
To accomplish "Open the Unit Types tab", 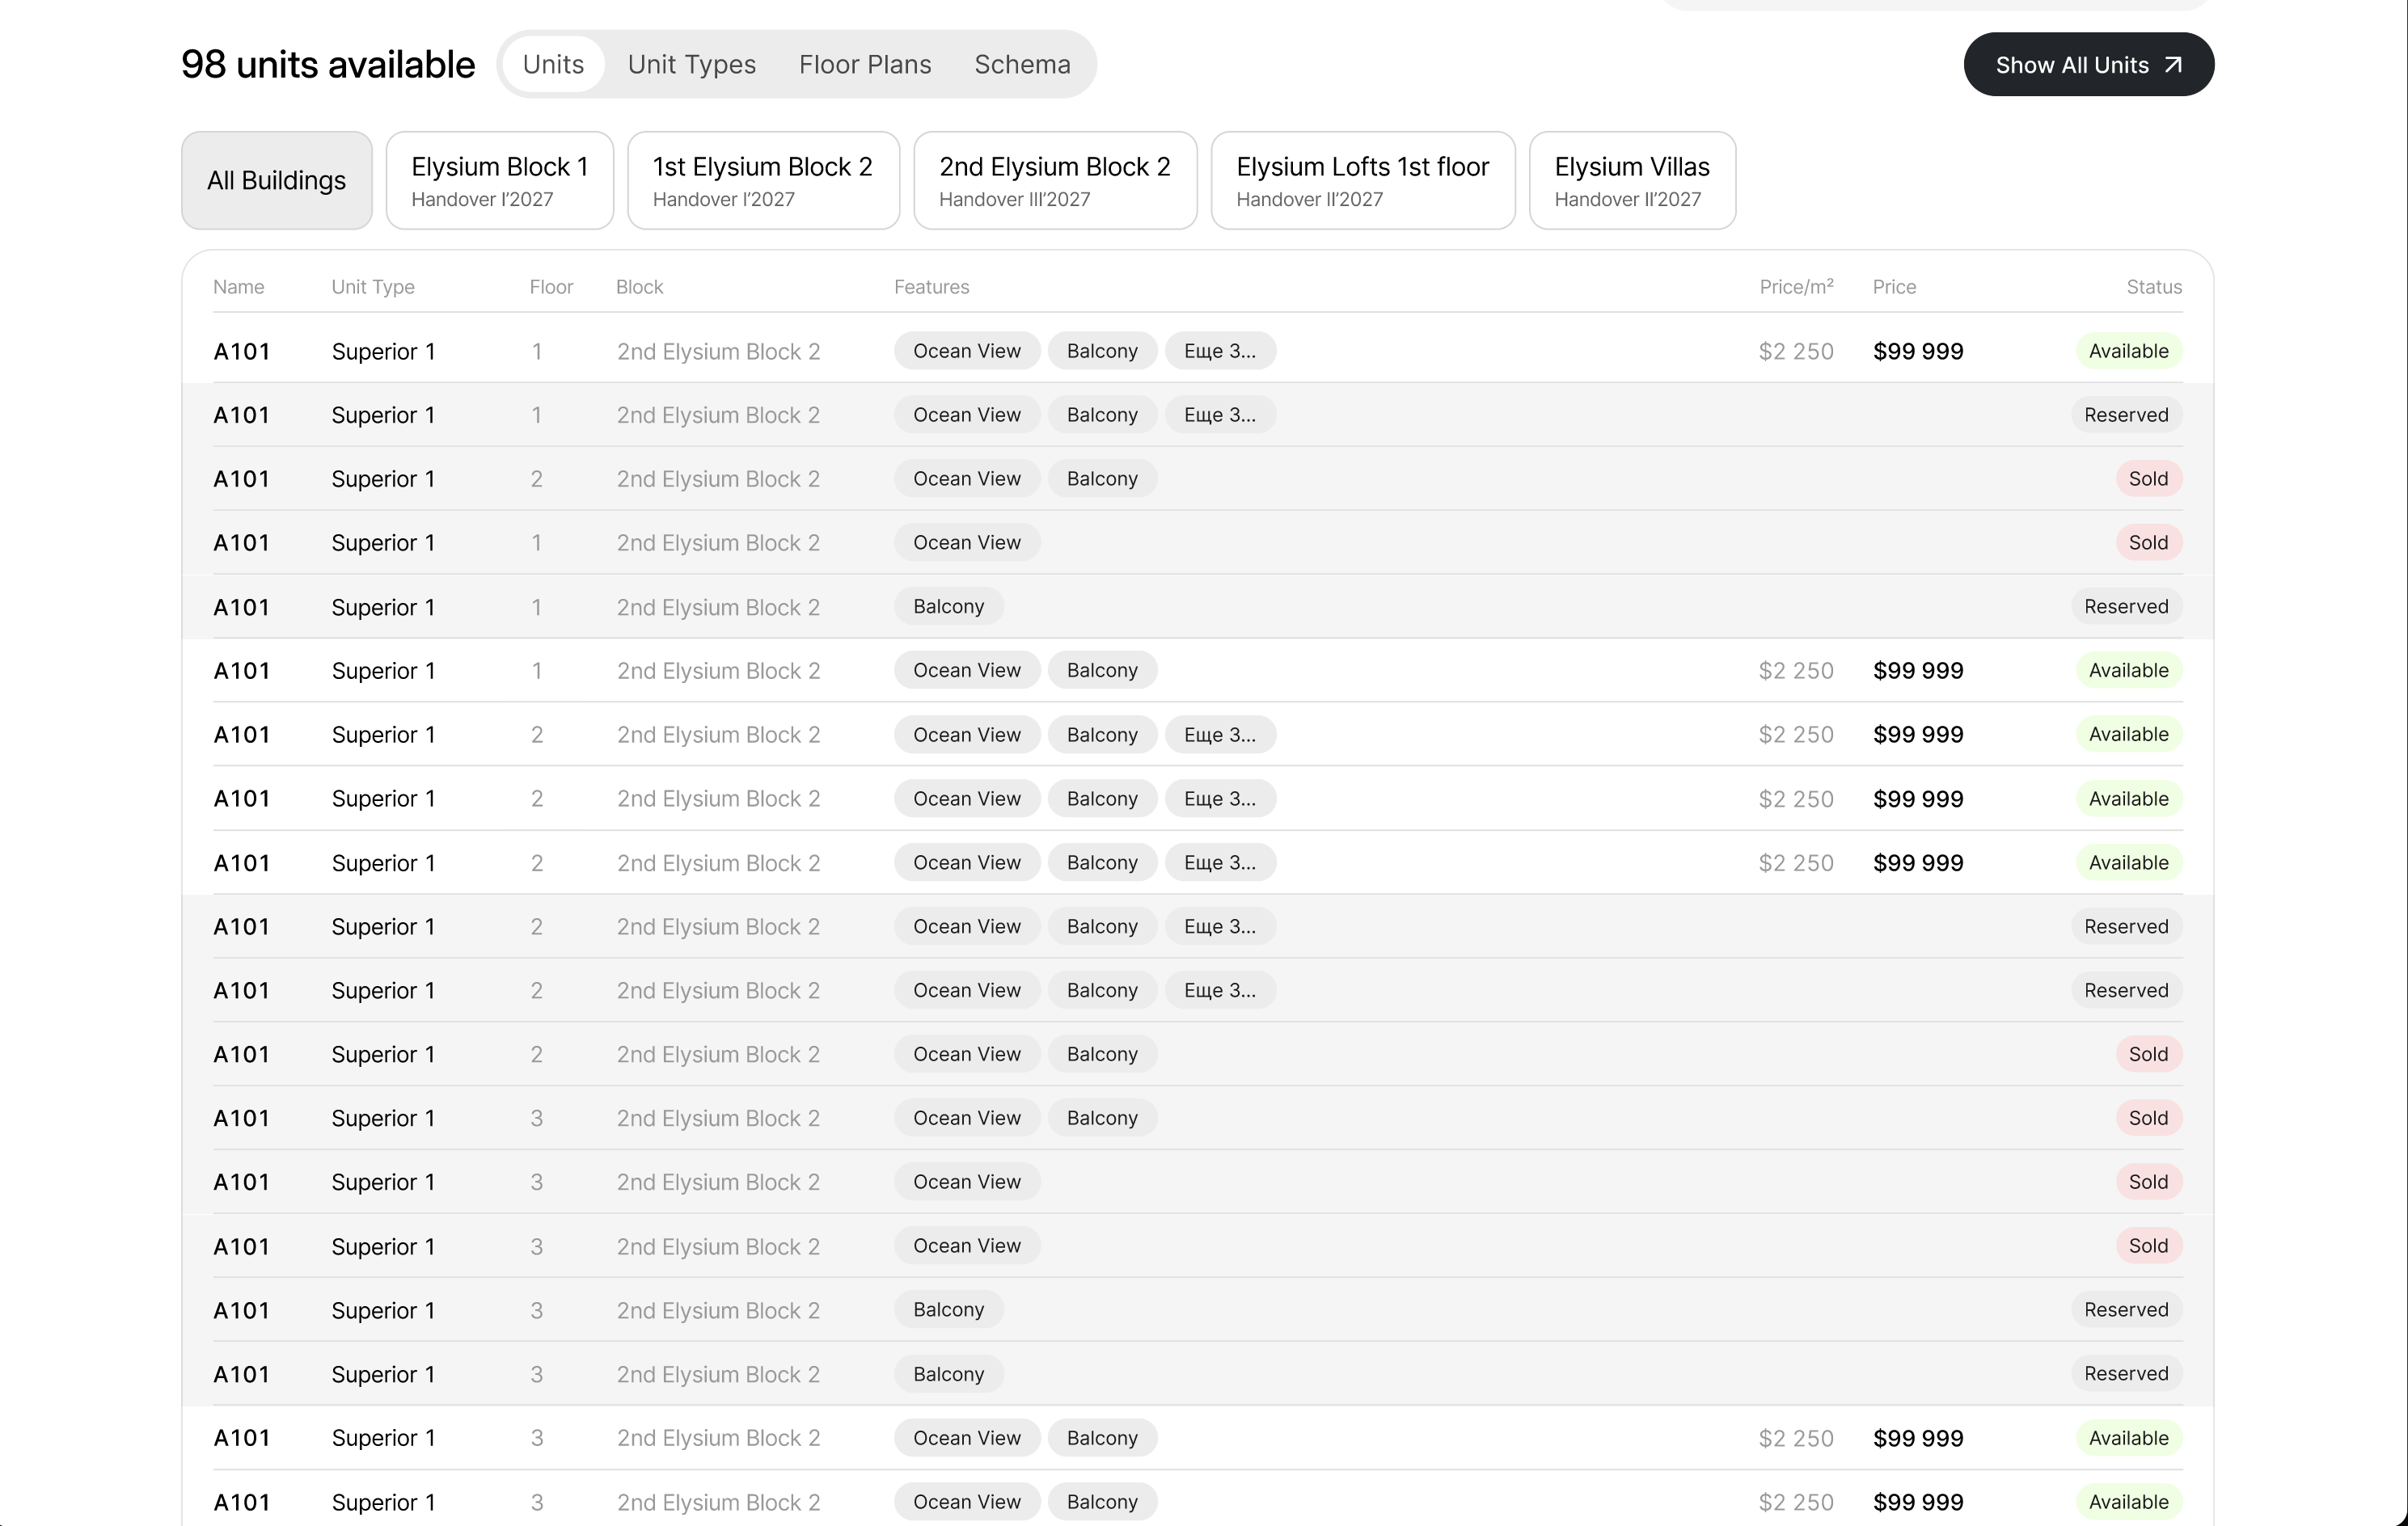I will (691, 65).
